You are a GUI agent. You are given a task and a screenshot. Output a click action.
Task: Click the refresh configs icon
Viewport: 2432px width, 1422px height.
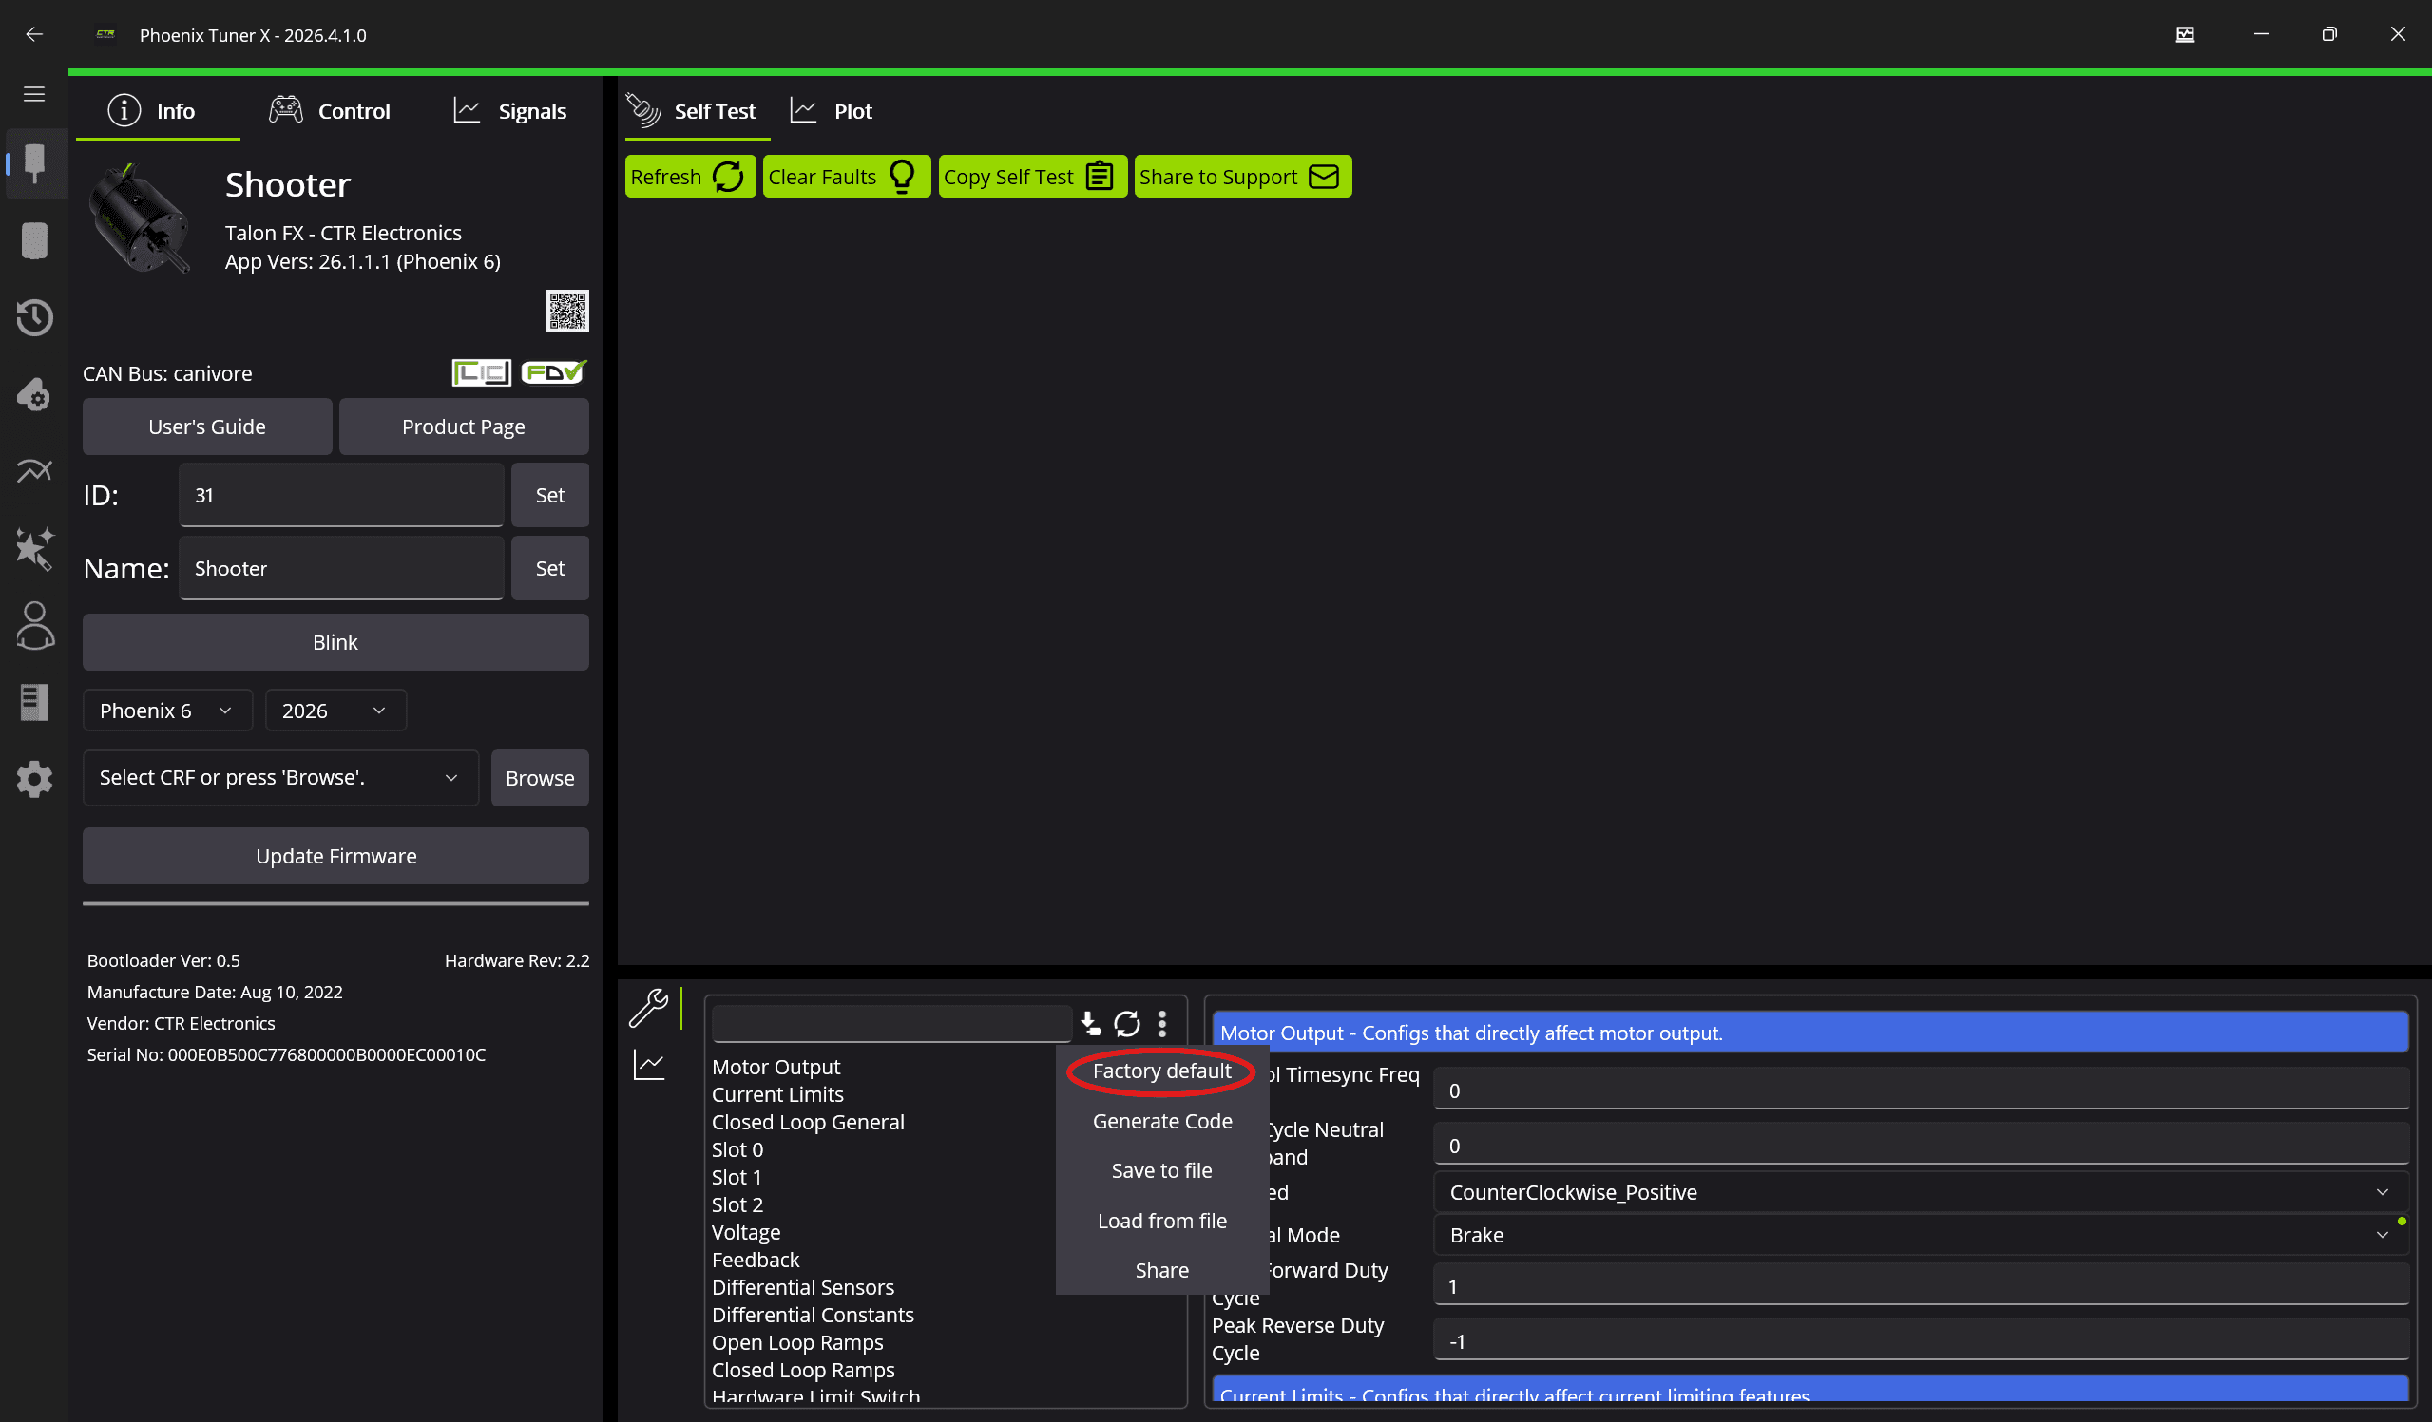pos(1127,1023)
